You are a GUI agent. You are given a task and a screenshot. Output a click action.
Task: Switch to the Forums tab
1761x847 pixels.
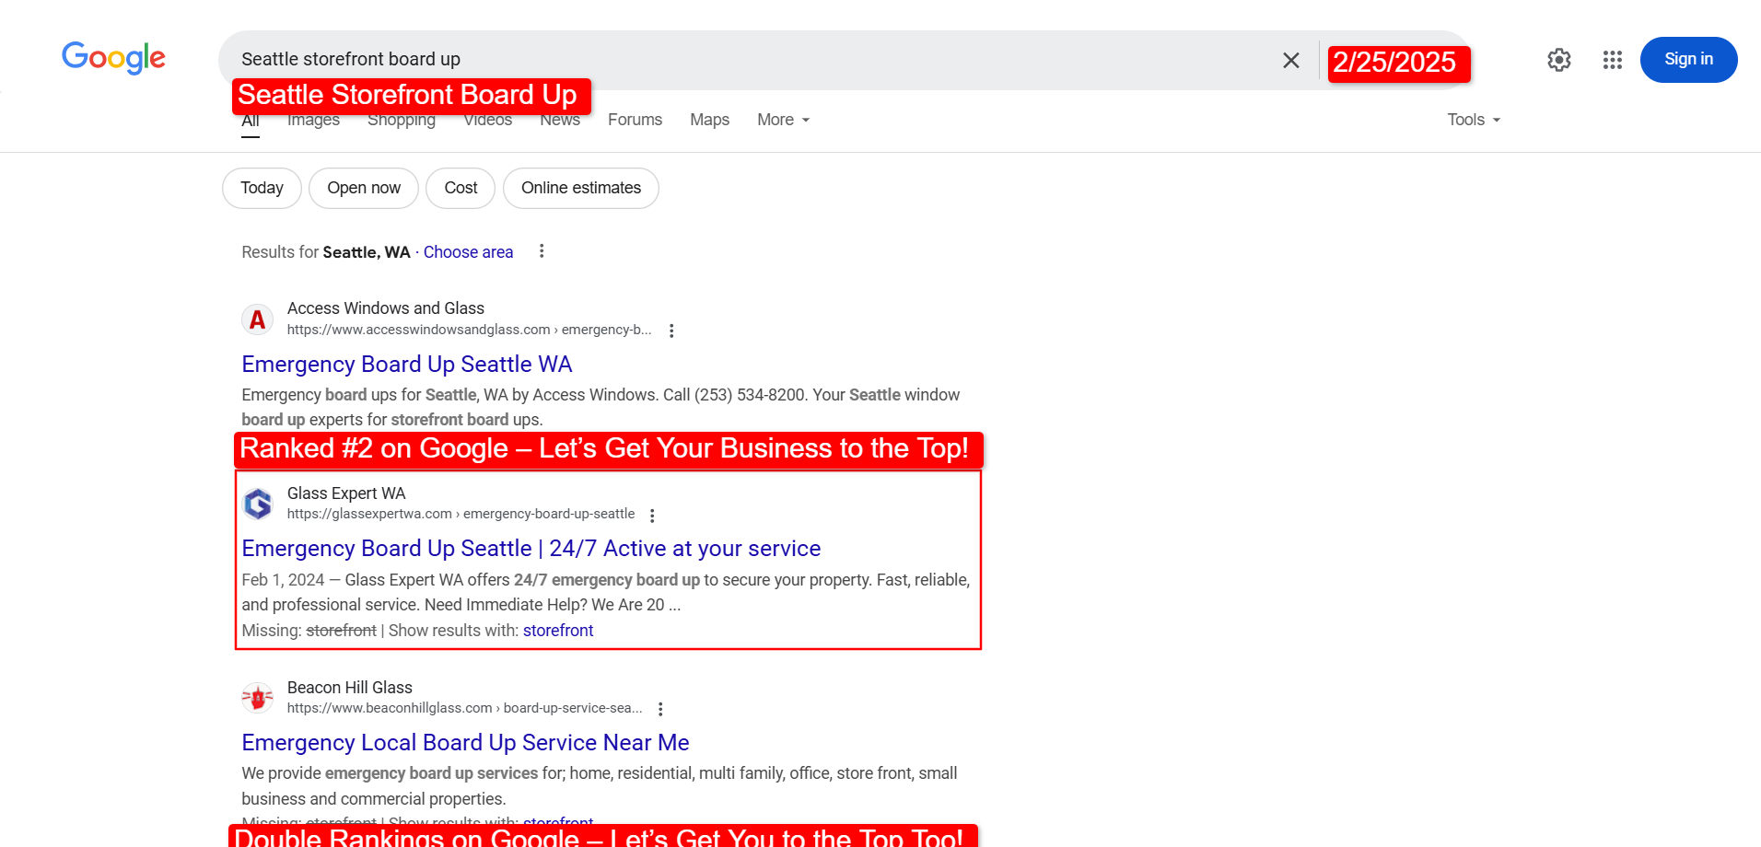[635, 120]
